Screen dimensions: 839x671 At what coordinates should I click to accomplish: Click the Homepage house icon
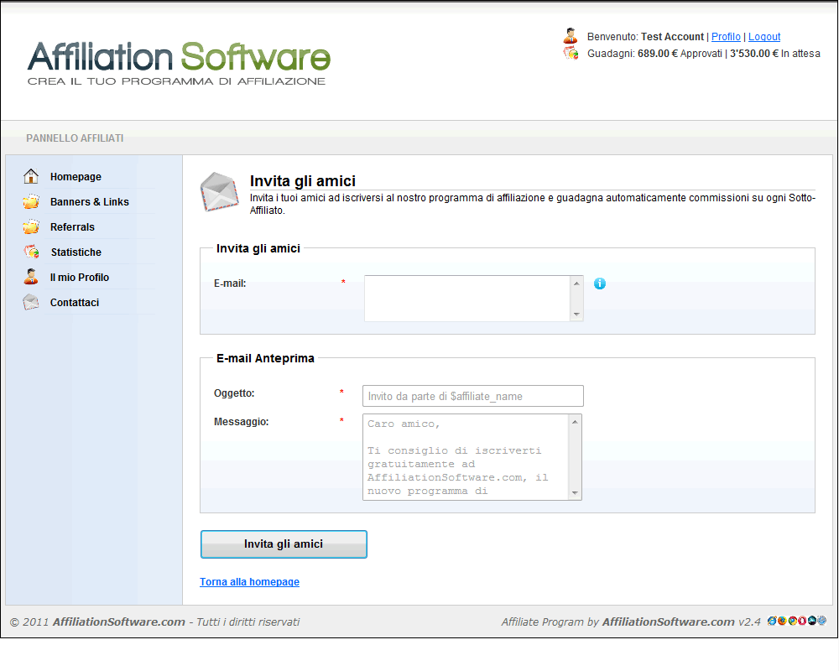[31, 176]
